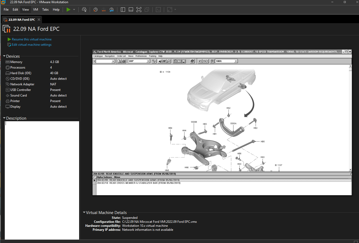
Task: Take a snapshot of this virtual machine
Action: pyautogui.click(x=95, y=10)
